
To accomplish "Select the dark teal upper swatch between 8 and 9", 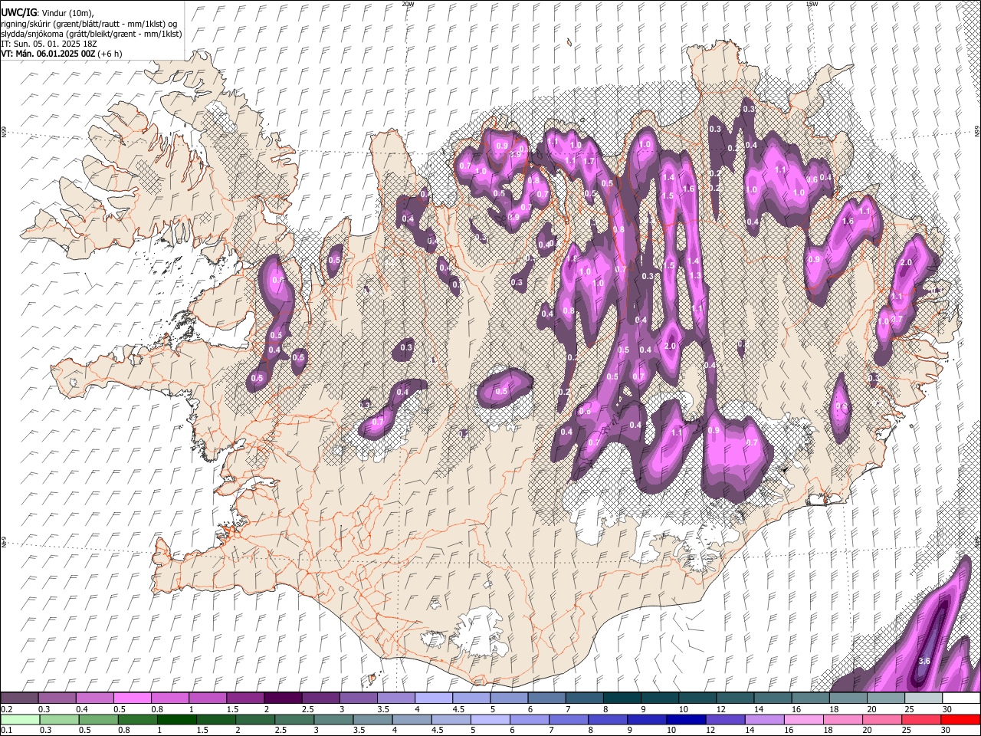I will pyautogui.click(x=622, y=698).
